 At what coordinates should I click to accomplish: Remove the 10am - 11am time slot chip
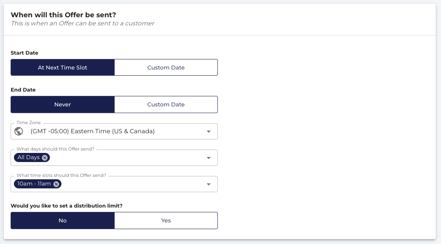[x=56, y=184]
